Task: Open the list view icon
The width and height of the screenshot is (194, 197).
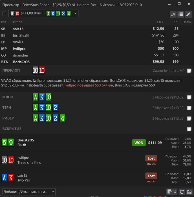Action: tap(181, 14)
